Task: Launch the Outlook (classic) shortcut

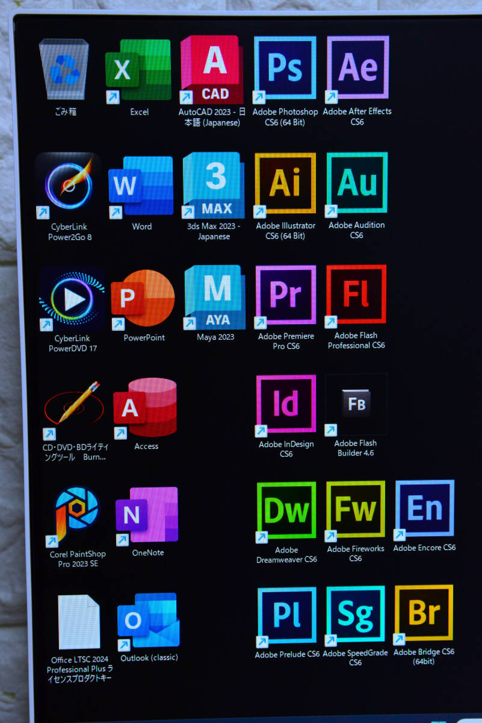Action: coord(149,622)
